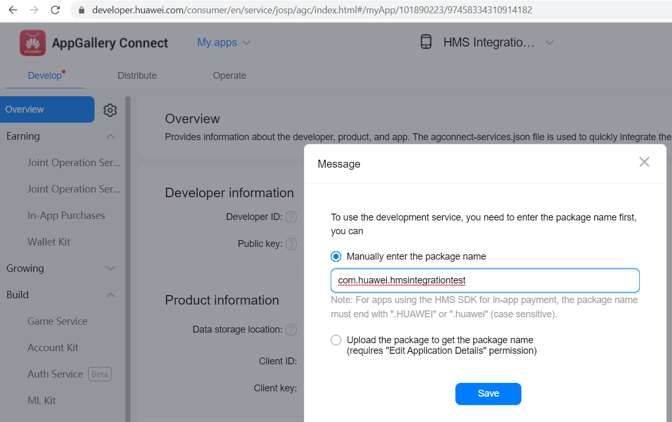Open Game Service in sidebar
Viewport: 672px width, 422px height.
point(57,322)
